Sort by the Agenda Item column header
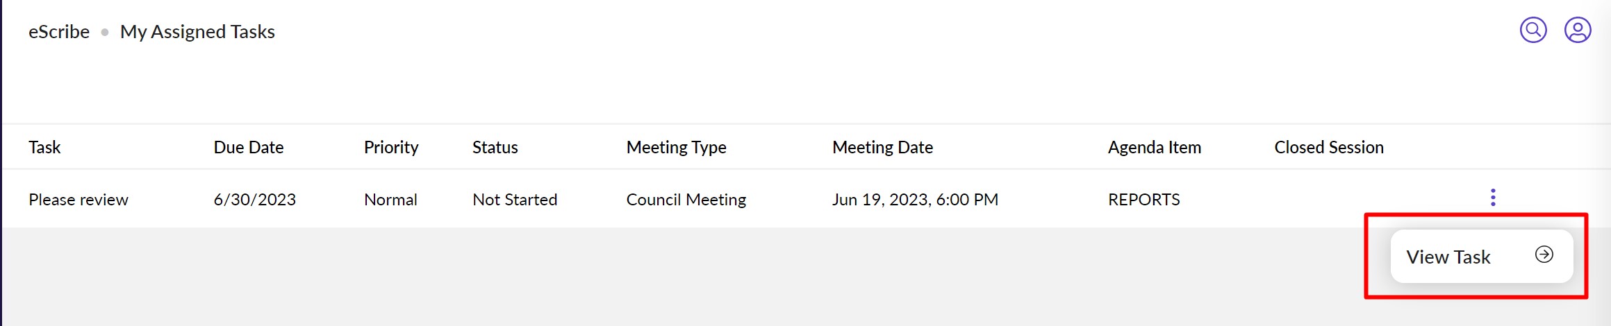Image resolution: width=1611 pixels, height=326 pixels. point(1154,147)
